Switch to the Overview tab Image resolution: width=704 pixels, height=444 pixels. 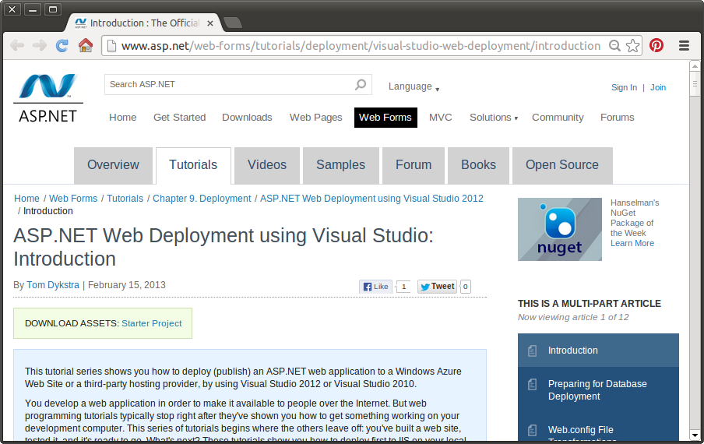point(113,165)
